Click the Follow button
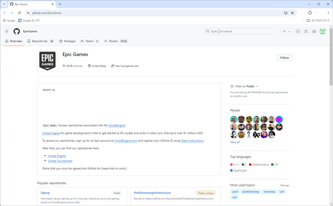This screenshot has height=206, width=333. 284,58
